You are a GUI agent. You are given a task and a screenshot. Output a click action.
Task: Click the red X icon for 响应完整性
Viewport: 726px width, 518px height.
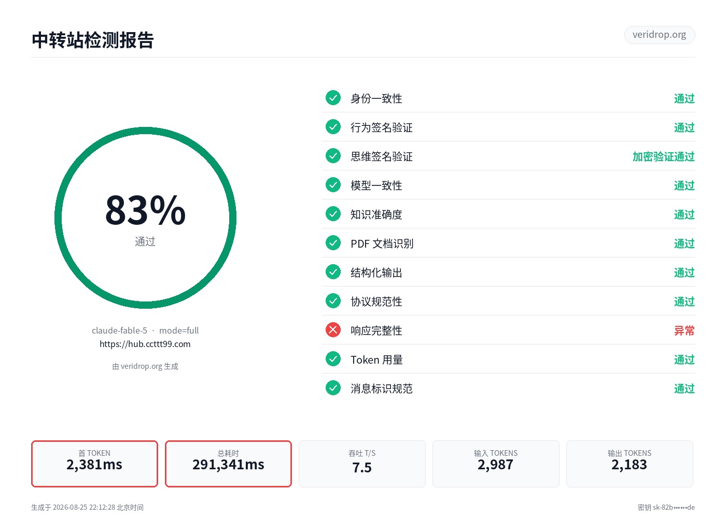click(333, 330)
